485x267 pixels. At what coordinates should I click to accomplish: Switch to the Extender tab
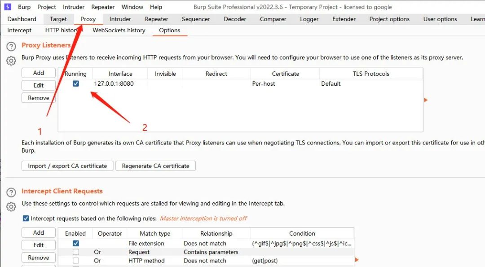pos(344,19)
